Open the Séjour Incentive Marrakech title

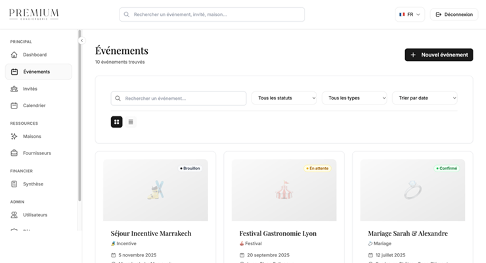151,233
